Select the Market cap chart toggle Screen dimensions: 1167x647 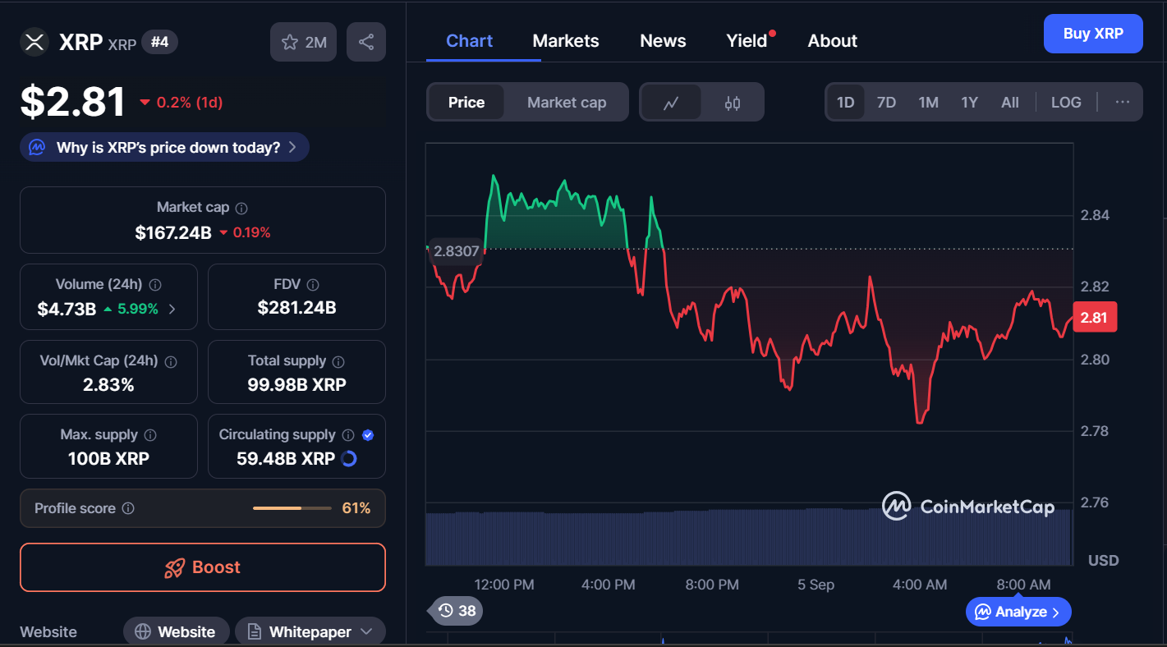tap(567, 103)
